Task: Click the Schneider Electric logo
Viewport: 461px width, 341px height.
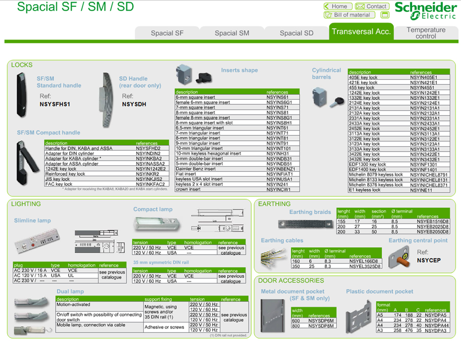Action: point(425,11)
